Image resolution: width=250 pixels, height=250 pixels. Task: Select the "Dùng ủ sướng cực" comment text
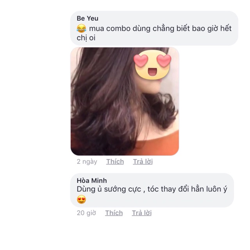point(109,189)
